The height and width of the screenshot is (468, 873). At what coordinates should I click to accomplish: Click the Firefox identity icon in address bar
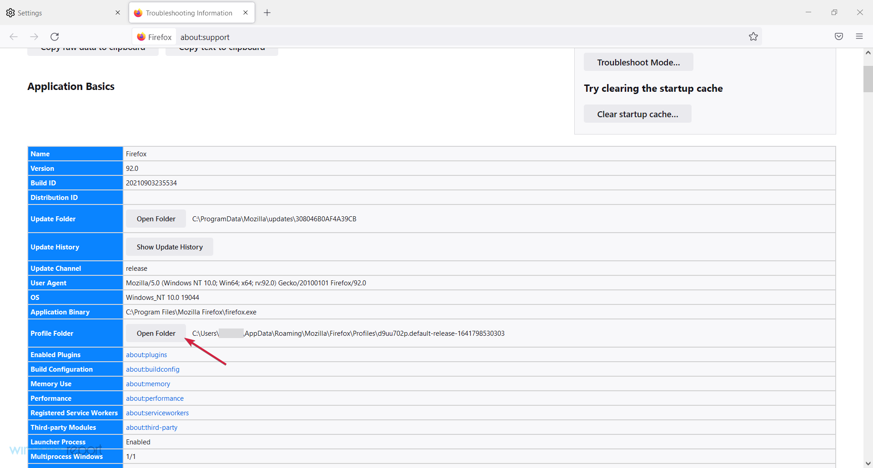(154, 37)
